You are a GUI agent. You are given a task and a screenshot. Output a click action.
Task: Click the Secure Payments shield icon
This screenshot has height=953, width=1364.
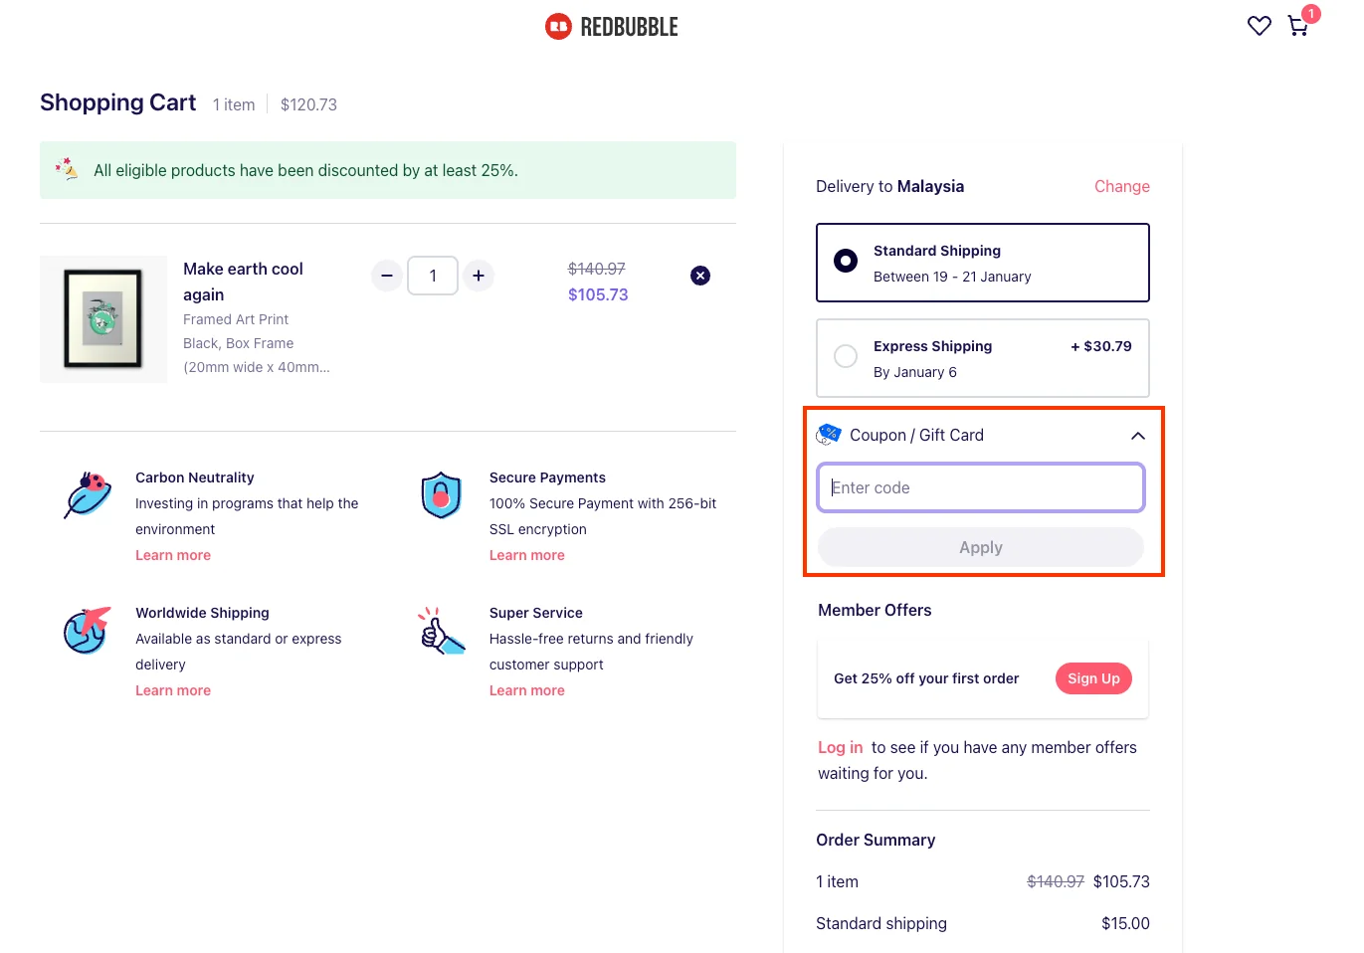point(441,494)
